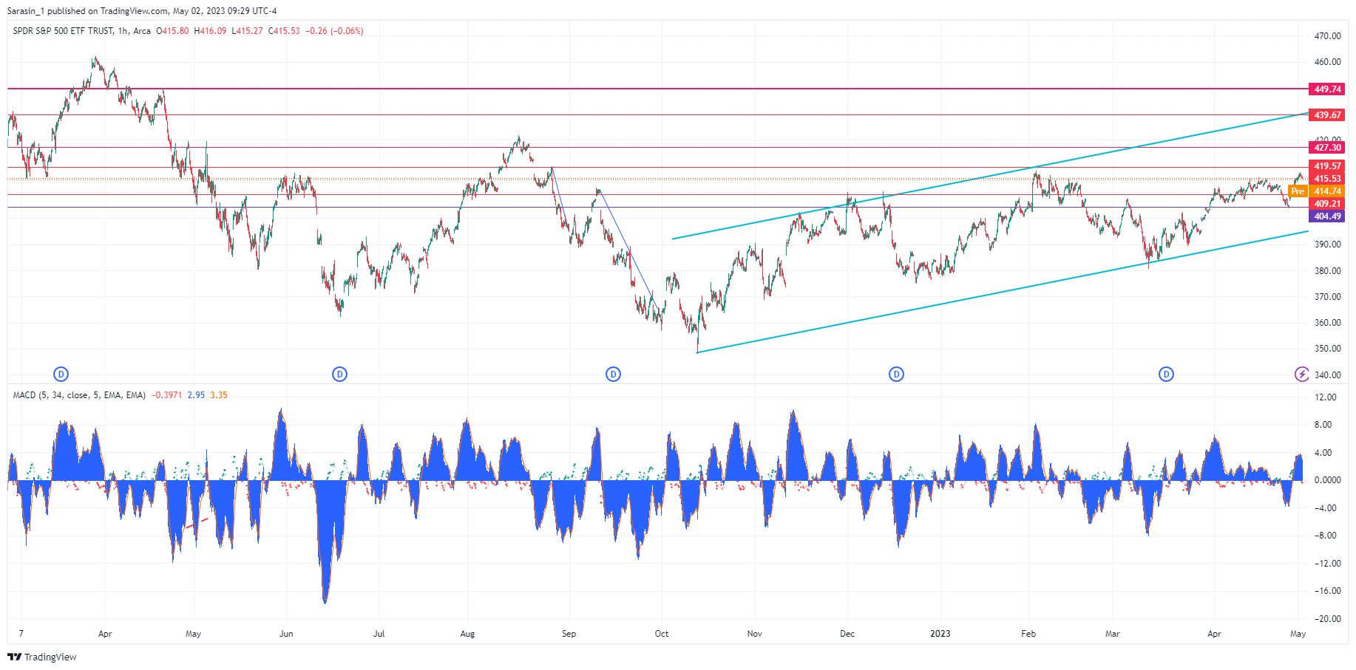Click the dividend marker in mid-March 2023

[1166, 375]
